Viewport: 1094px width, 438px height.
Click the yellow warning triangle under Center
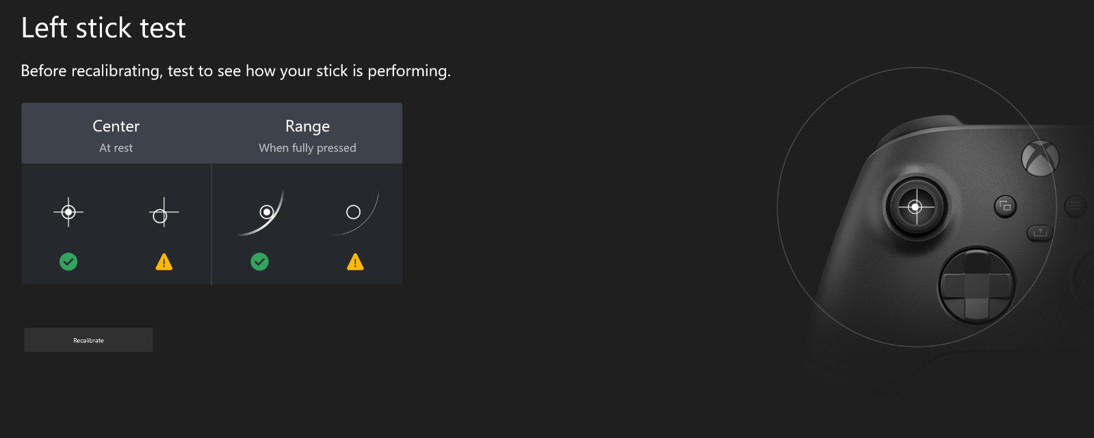click(164, 261)
